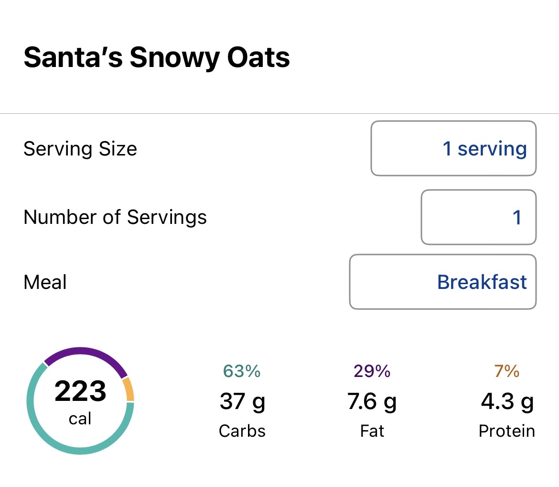This screenshot has height=487, width=559.
Task: Select the Carbs label
Action: (x=242, y=431)
